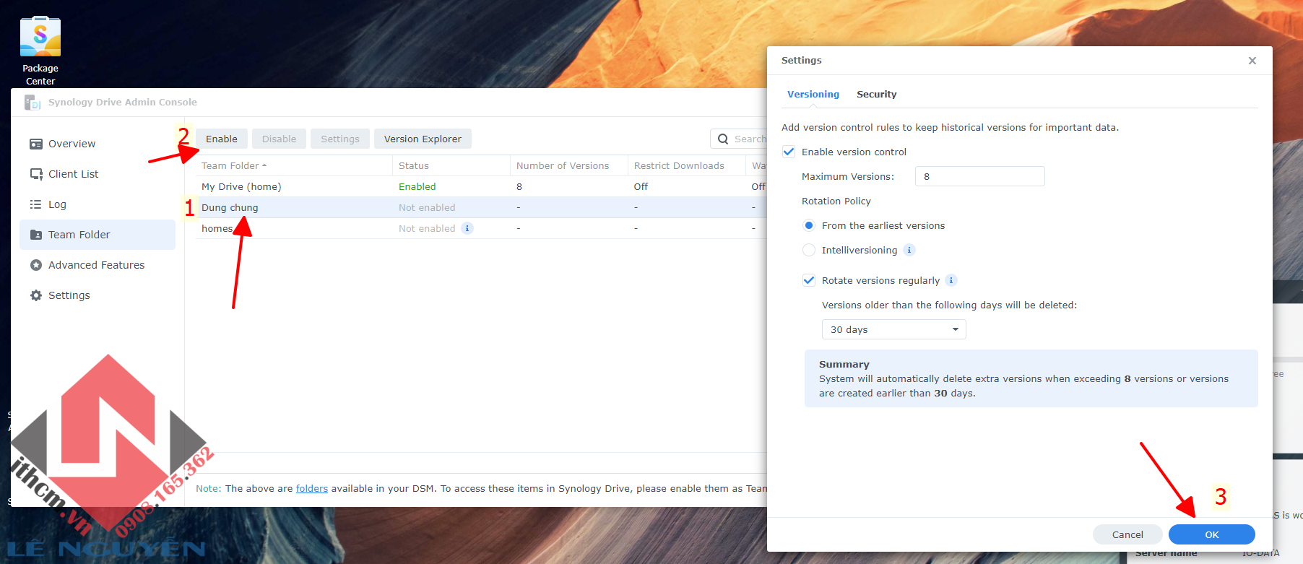Click info icon beside homes Not enabled
Screen dimensions: 1303x564
tap(467, 228)
